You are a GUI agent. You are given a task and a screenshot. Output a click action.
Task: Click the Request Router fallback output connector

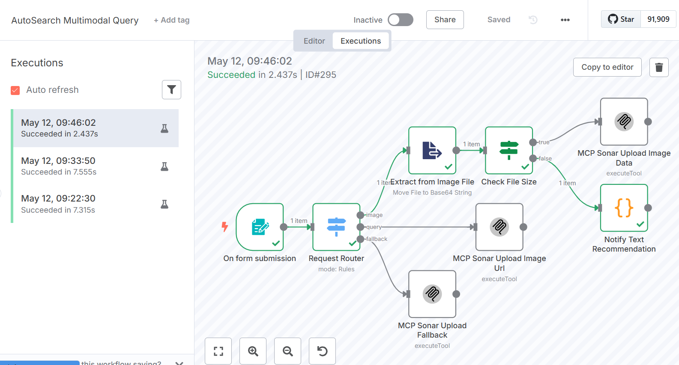click(x=360, y=239)
